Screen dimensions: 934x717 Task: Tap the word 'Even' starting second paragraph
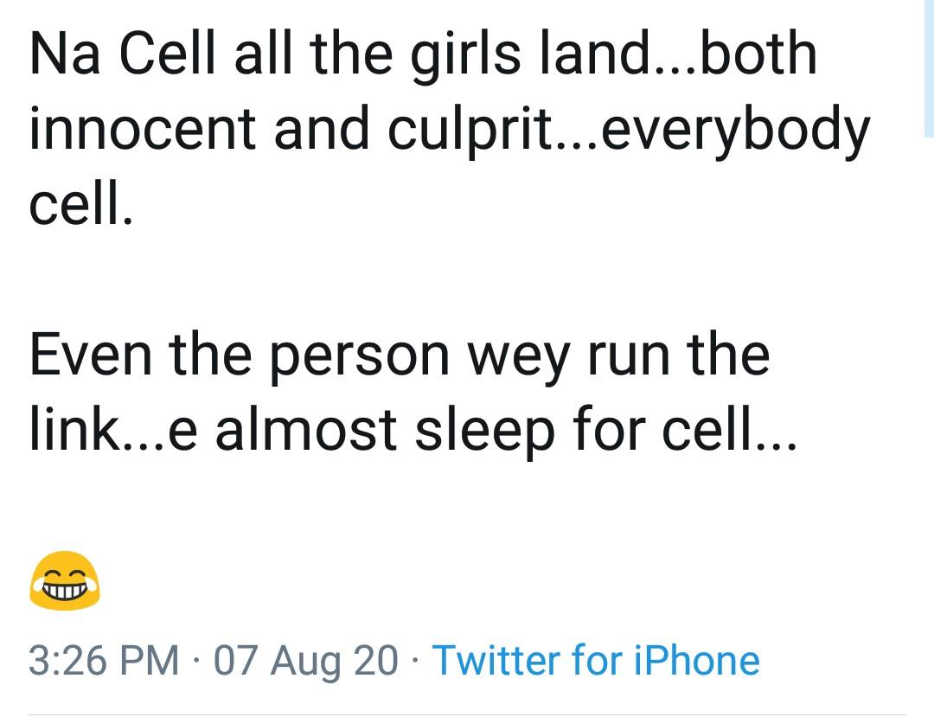(x=92, y=353)
